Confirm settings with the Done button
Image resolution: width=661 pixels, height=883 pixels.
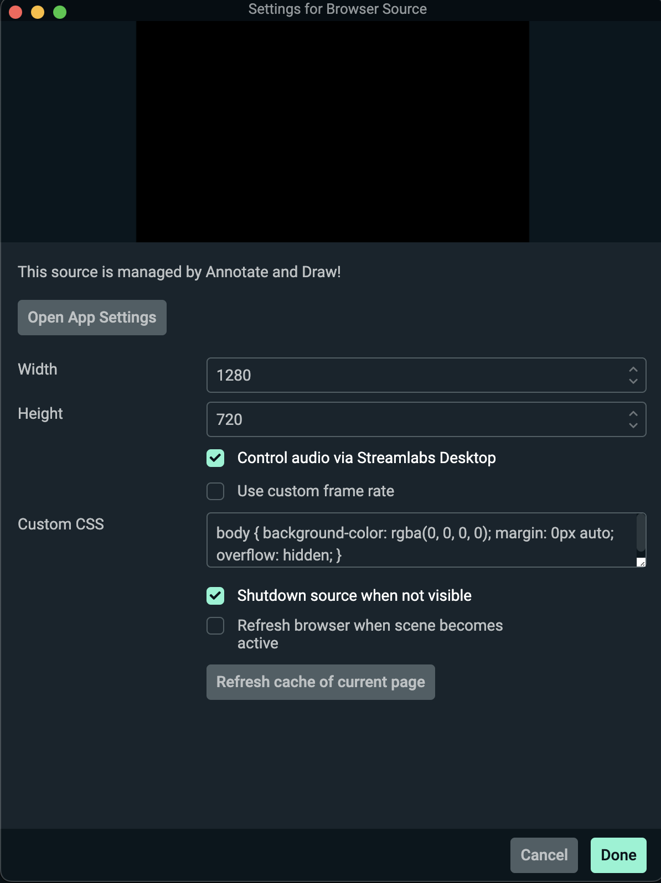tap(618, 855)
